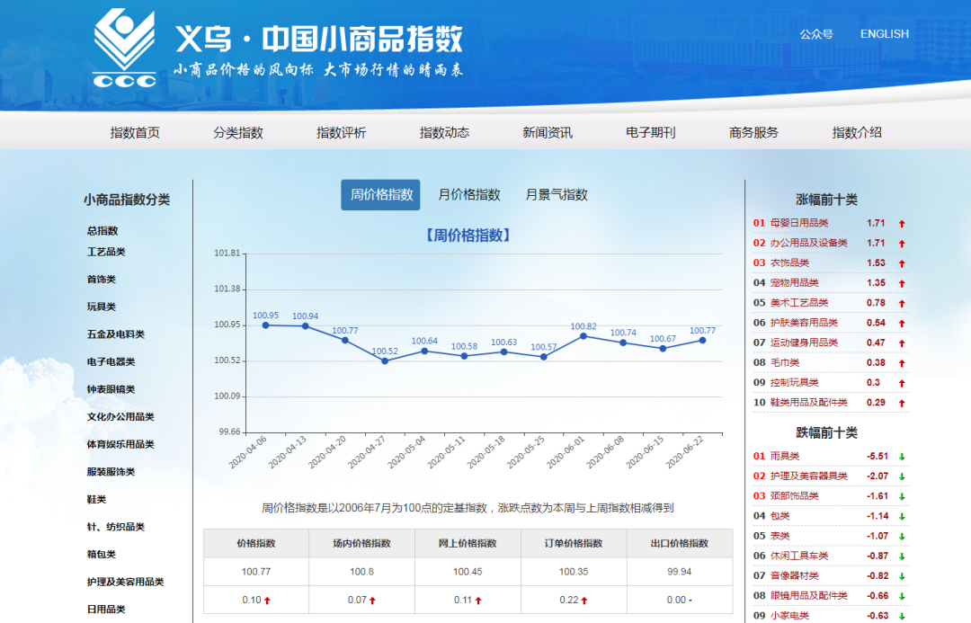Switch to 月价格指数 tab
Image resolution: width=971 pixels, height=623 pixels.
point(468,195)
